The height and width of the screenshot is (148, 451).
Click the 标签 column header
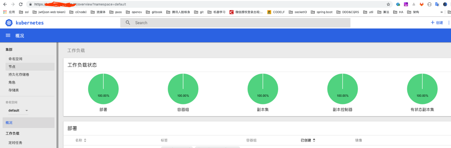click(164, 140)
